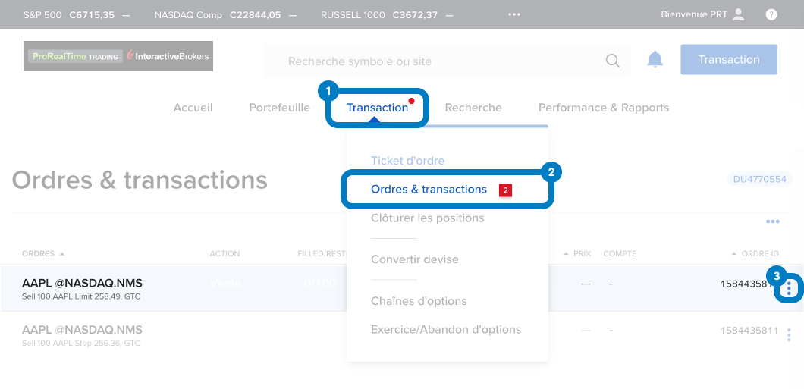804x389 pixels.
Task: Sort by the ORDRE ID column header
Action: click(x=760, y=253)
